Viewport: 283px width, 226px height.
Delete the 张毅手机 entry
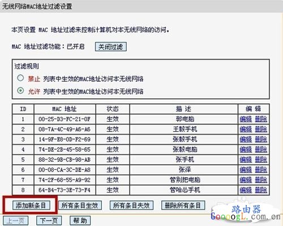pyautogui.click(x=261, y=140)
